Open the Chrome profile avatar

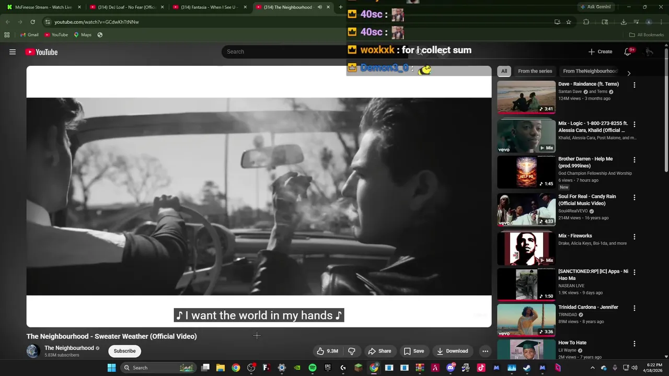(x=649, y=22)
